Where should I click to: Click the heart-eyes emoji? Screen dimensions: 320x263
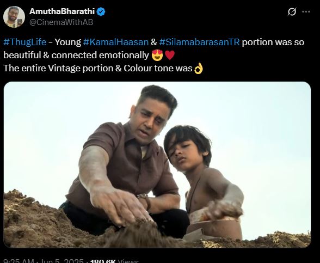pos(157,55)
